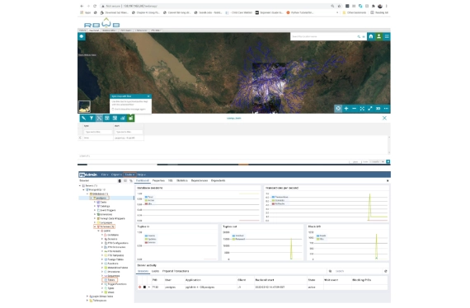Toggle full screen map view
Viewport: 470px width, 308px height.
pyautogui.click(x=370, y=109)
